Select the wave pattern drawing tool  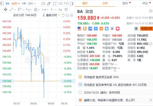(28, 9)
